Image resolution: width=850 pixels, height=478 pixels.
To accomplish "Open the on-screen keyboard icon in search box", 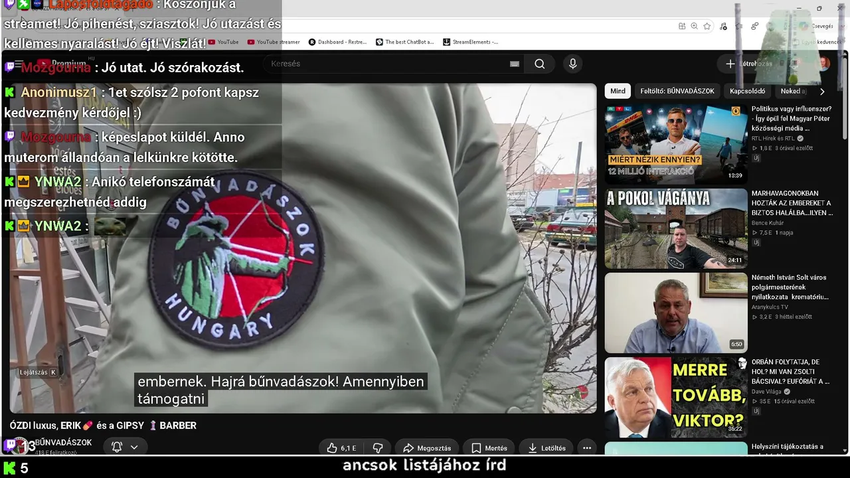I will 514,64.
